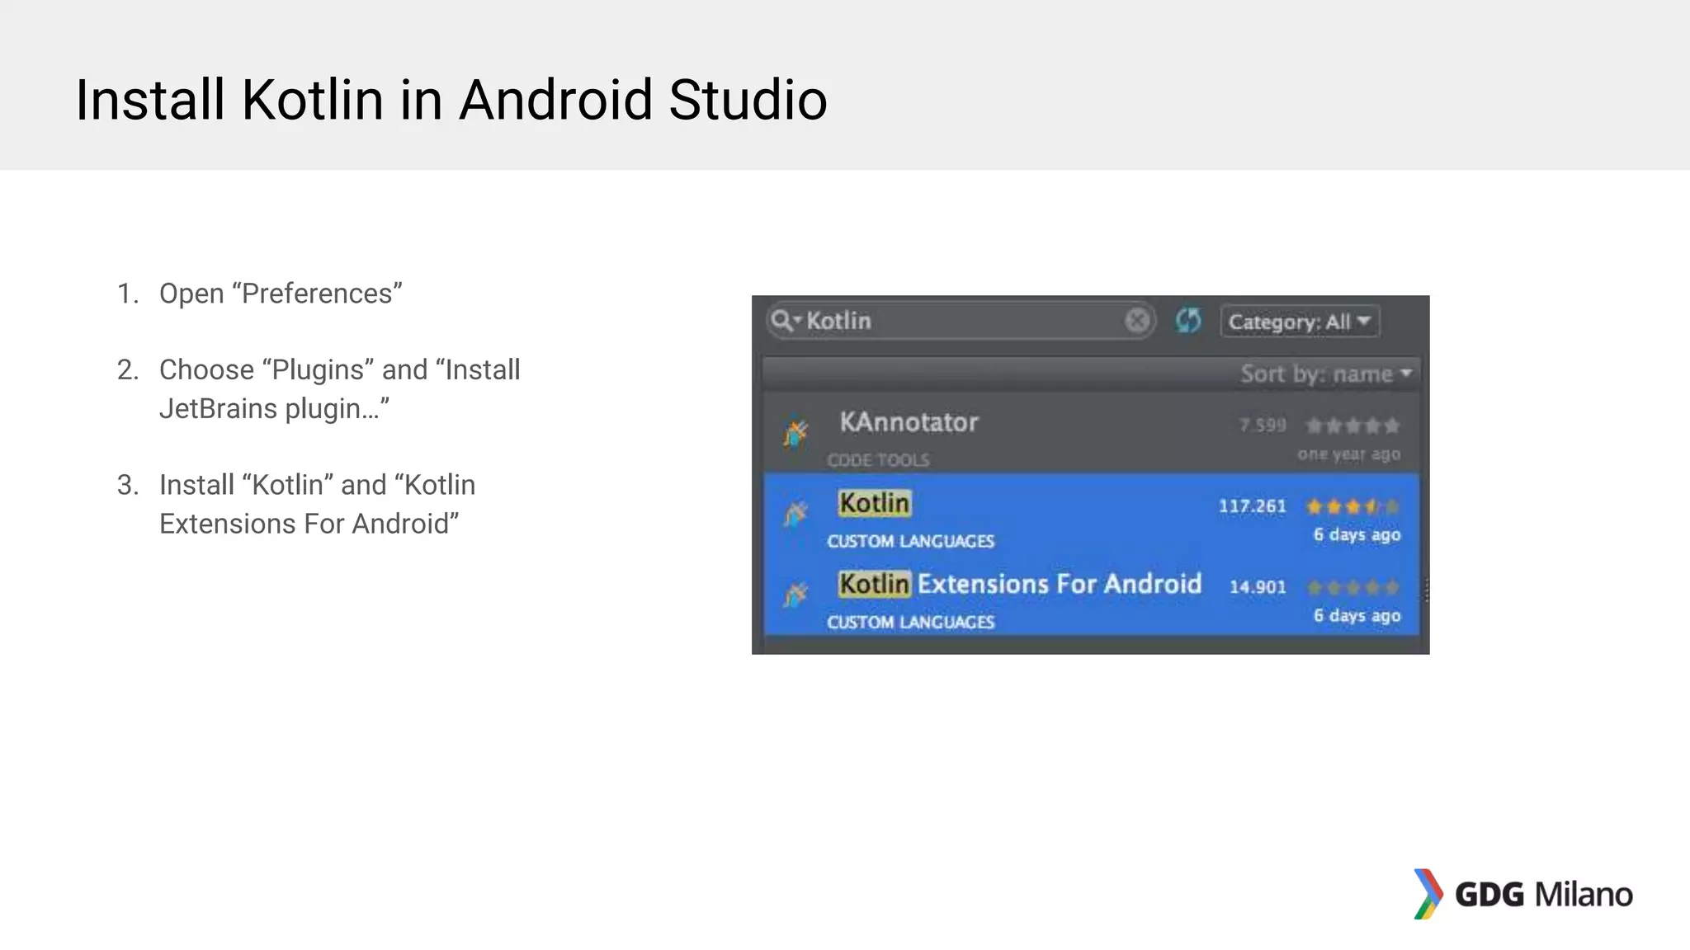Click the refresh plugin list icon
Viewport: 1690px width, 950px height.
tap(1188, 320)
